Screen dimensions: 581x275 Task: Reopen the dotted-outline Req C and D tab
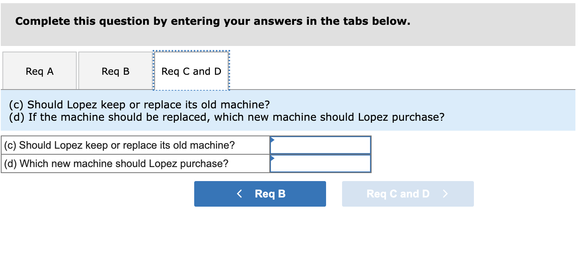click(x=191, y=71)
